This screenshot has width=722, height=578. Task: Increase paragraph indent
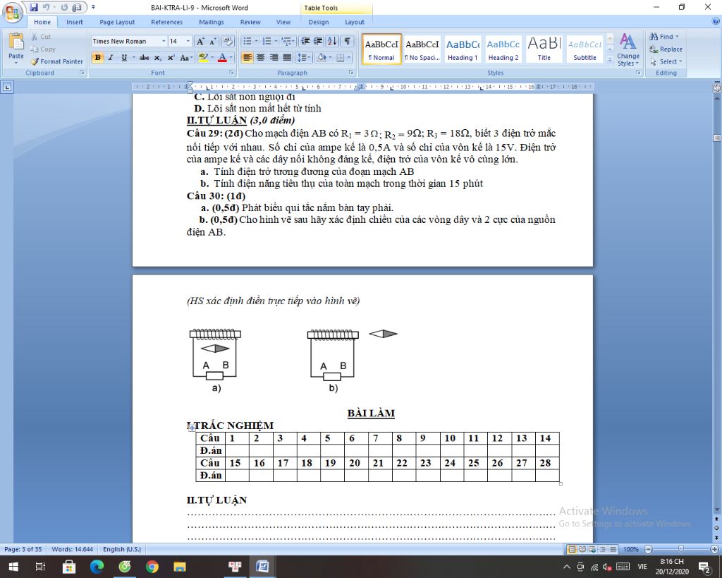click(x=318, y=41)
